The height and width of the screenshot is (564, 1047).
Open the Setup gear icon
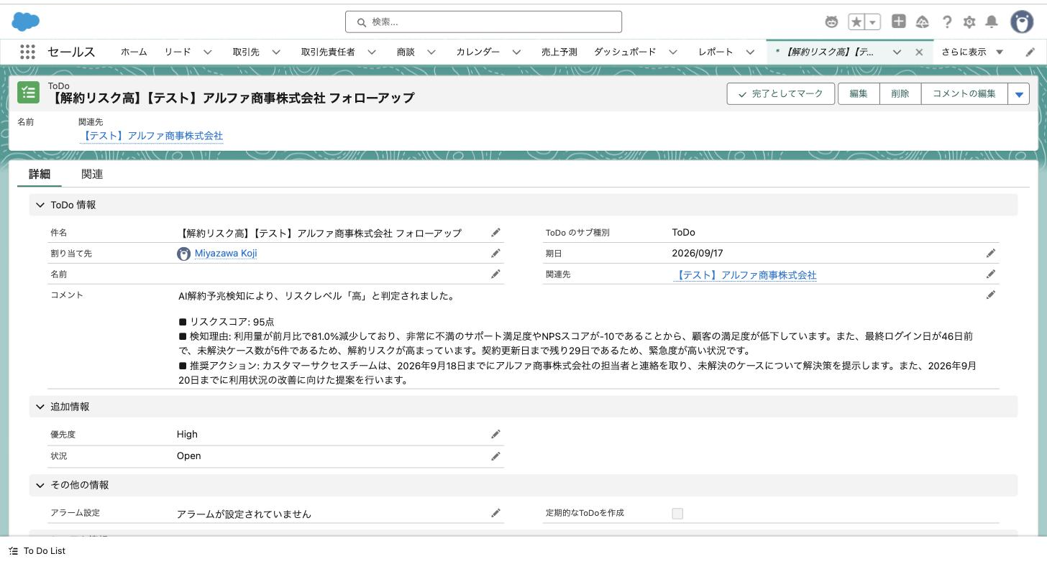pyautogui.click(x=969, y=22)
